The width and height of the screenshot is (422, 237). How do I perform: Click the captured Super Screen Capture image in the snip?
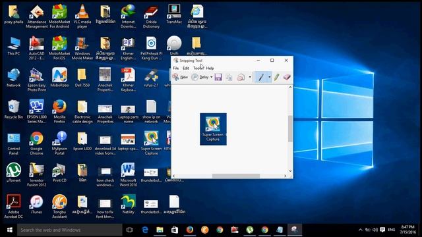click(213, 129)
